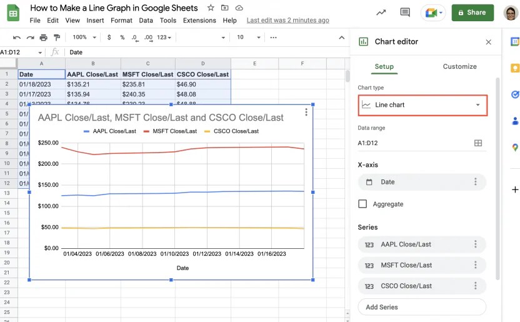Open the Chart type Line chart dropdown
Screen dimensions: 520x322
(422, 105)
